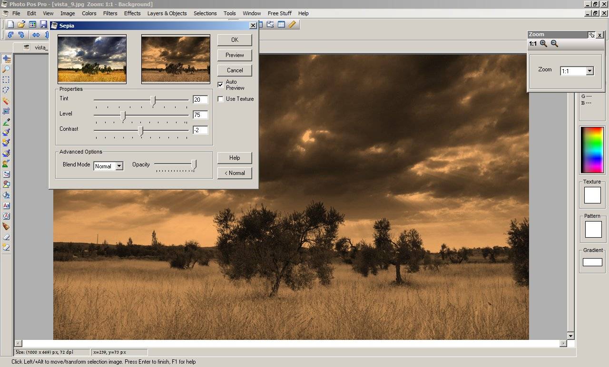This screenshot has width=609, height=367.
Task: Pick the Magic Wand tool
Action: (6, 101)
